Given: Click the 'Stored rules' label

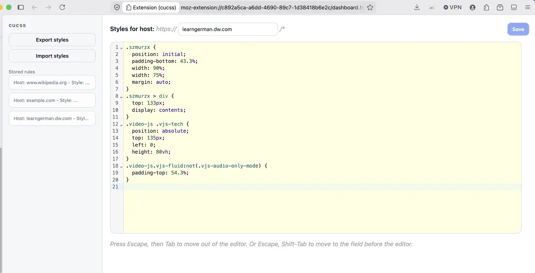Looking at the screenshot, I should (22, 72).
